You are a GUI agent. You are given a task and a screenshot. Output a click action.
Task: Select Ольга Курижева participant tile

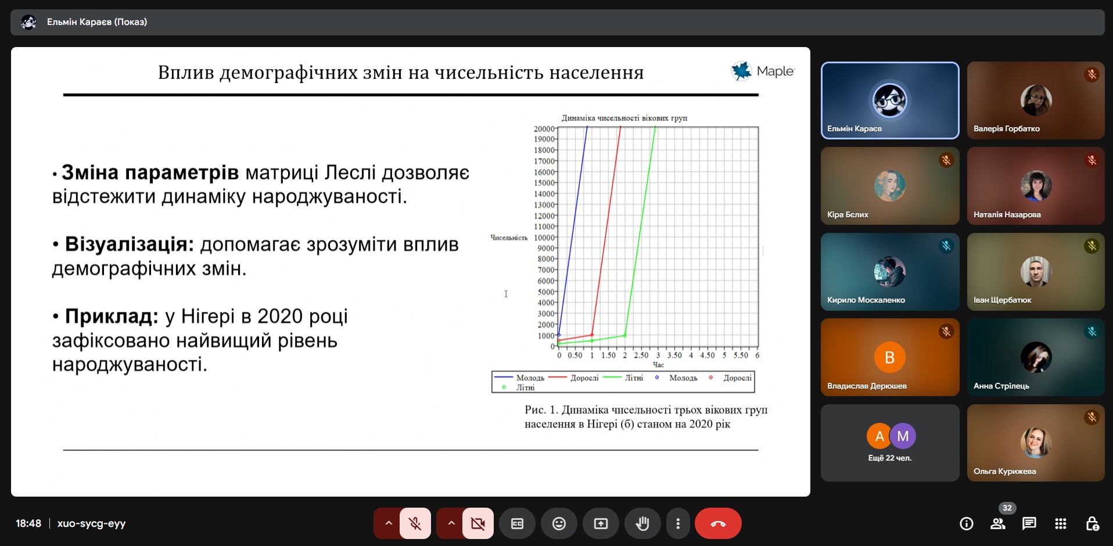[x=1036, y=443]
